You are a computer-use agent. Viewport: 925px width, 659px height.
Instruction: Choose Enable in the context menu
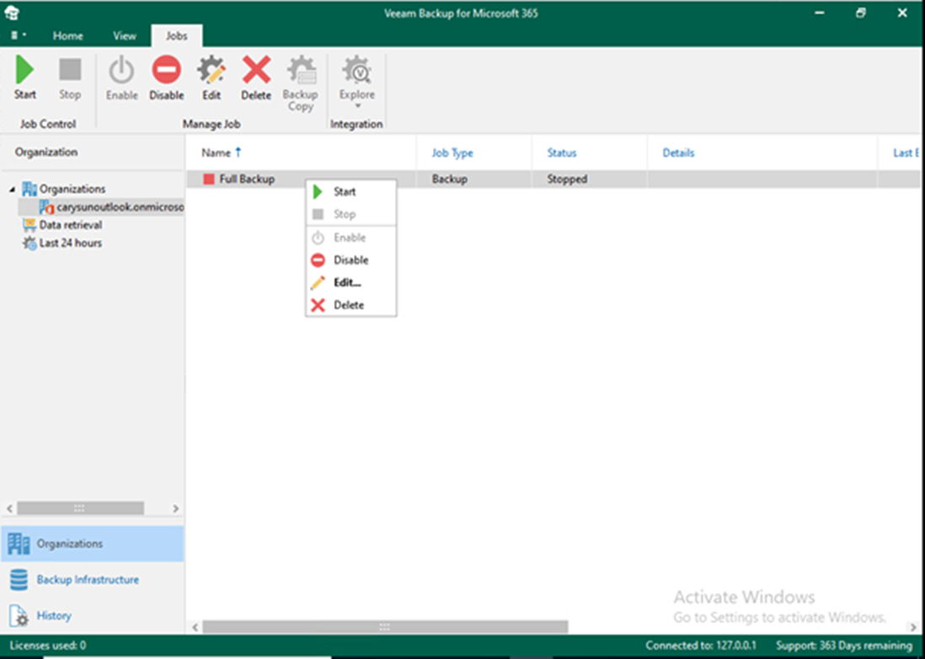point(351,238)
